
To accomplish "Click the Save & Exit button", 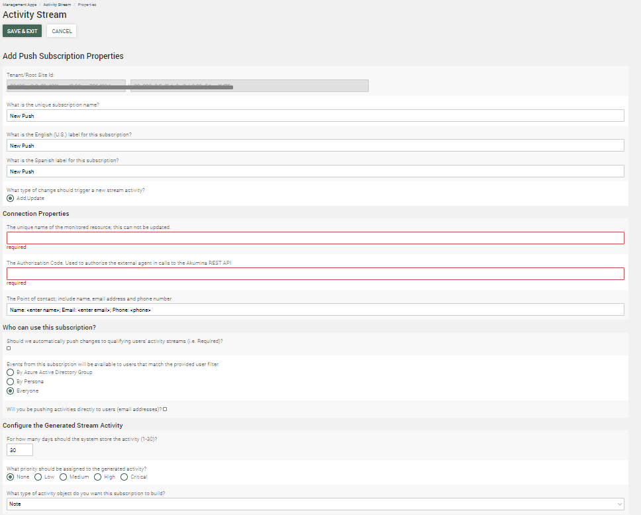I will (x=22, y=31).
